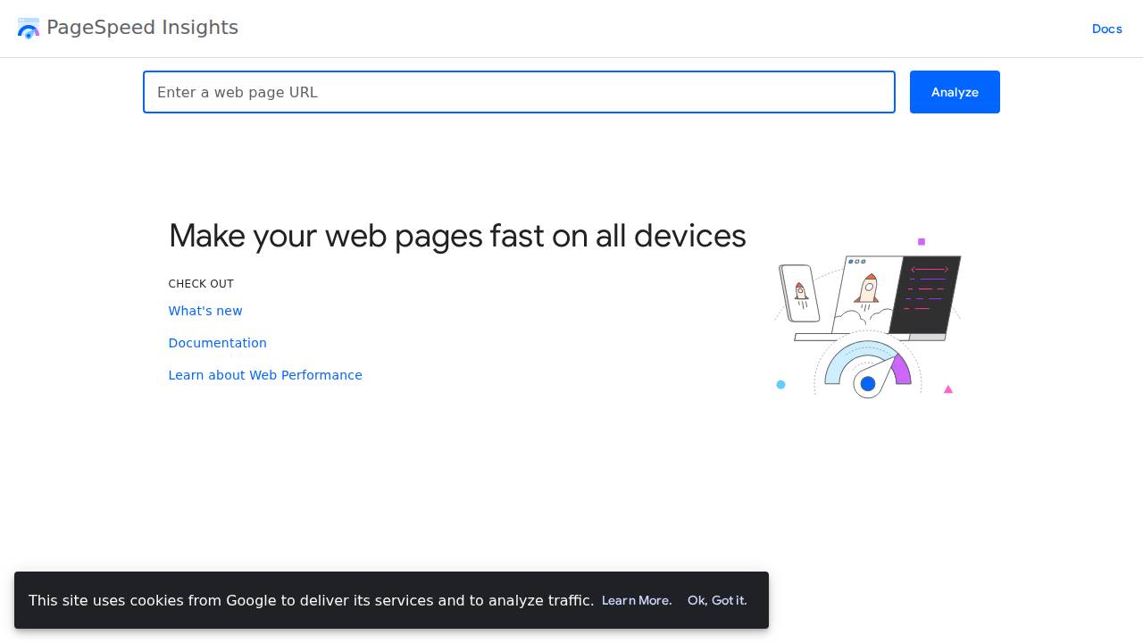This screenshot has width=1143, height=643.
Task: Click the blue dot left of the gauge
Action: pyautogui.click(x=781, y=384)
